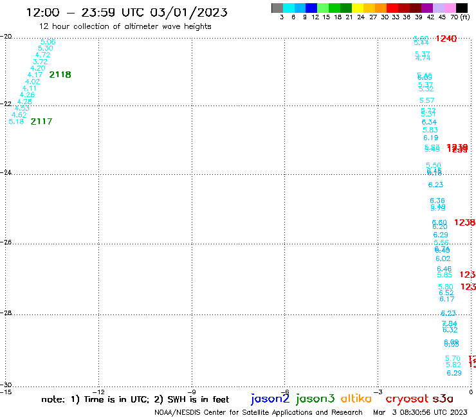The image size is (476, 418).
Task: Click the wave height value 5.57
Action: pyautogui.click(x=427, y=100)
